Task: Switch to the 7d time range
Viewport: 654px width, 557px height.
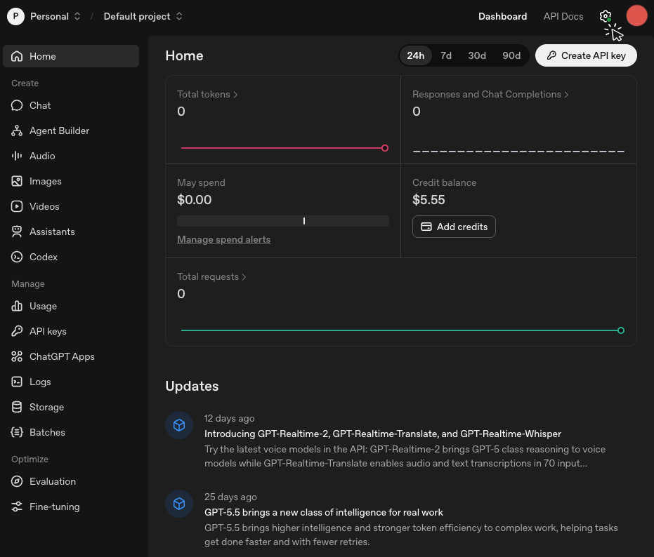Action: (x=446, y=56)
